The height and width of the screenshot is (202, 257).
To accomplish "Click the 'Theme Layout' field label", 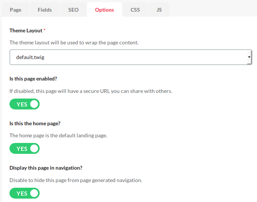I will coord(26,30).
